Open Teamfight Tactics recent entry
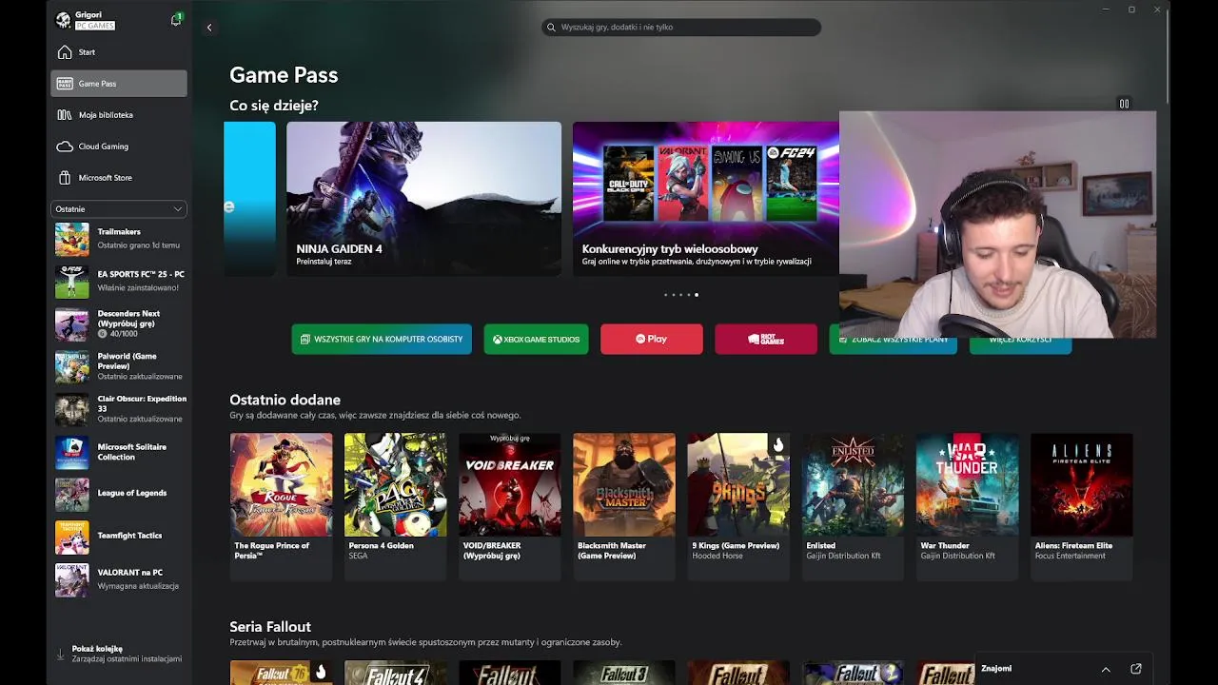The height and width of the screenshot is (685, 1218). (x=119, y=537)
